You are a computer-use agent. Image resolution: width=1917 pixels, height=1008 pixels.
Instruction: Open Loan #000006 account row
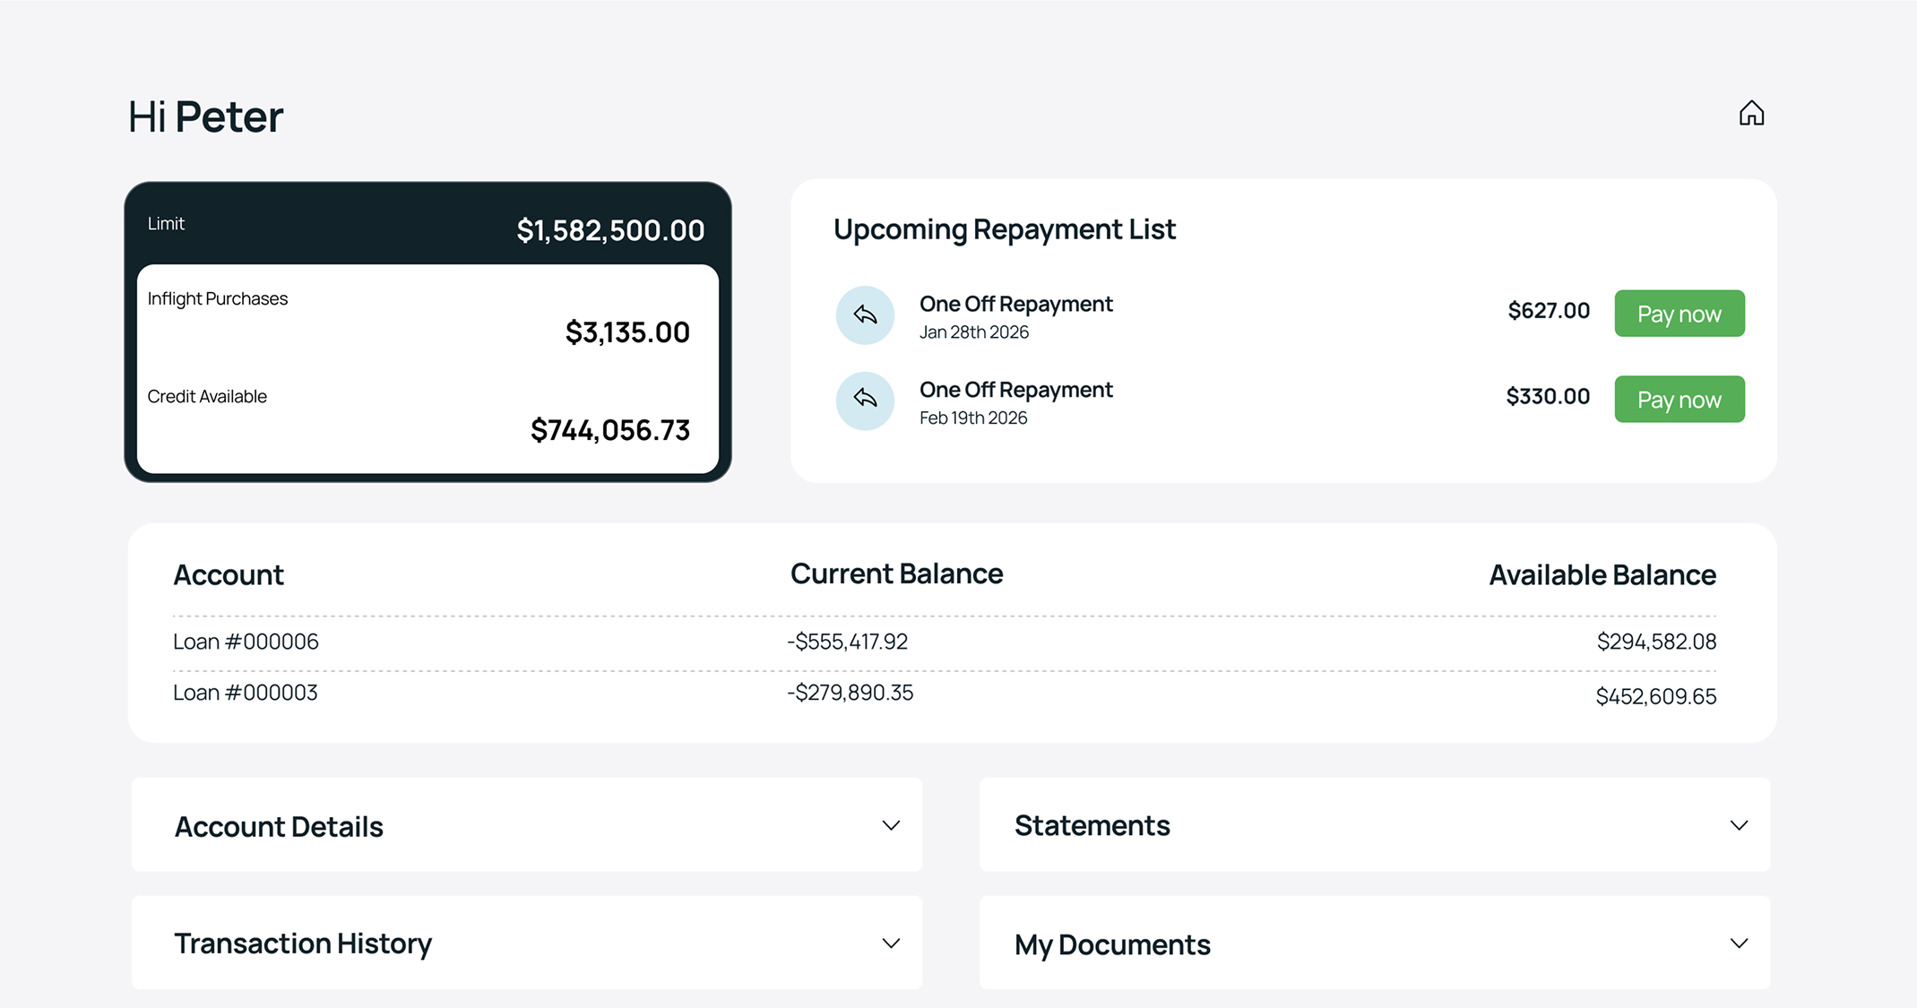pos(246,642)
